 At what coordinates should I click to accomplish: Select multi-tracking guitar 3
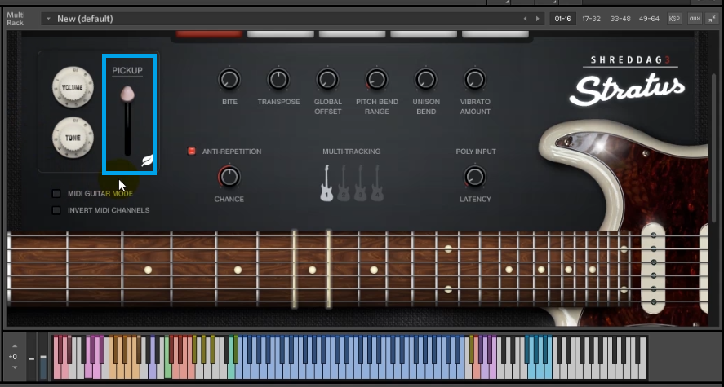point(360,183)
